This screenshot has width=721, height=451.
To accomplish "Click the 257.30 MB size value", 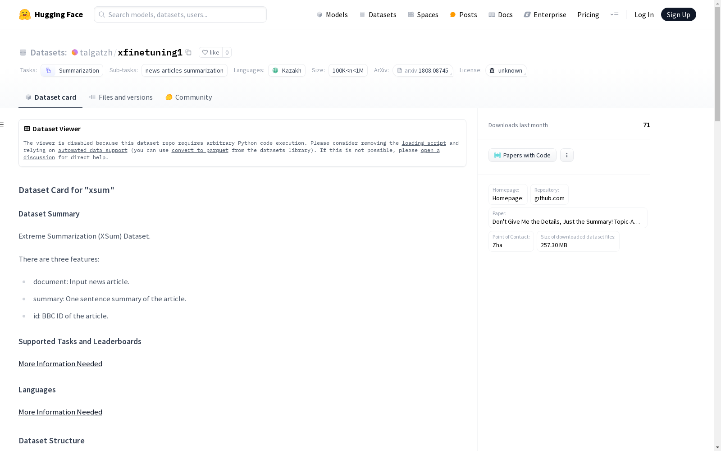I will coord(554,245).
